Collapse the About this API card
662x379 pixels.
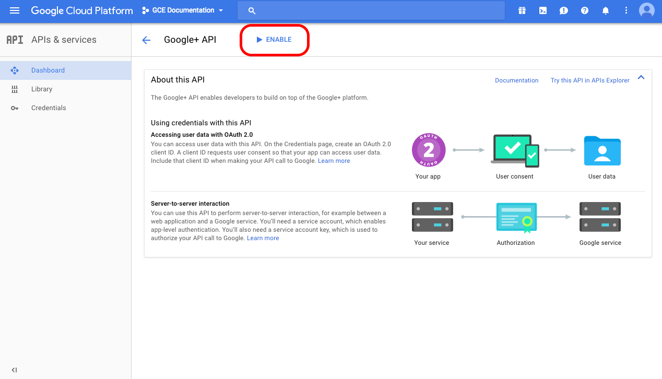pyautogui.click(x=641, y=78)
